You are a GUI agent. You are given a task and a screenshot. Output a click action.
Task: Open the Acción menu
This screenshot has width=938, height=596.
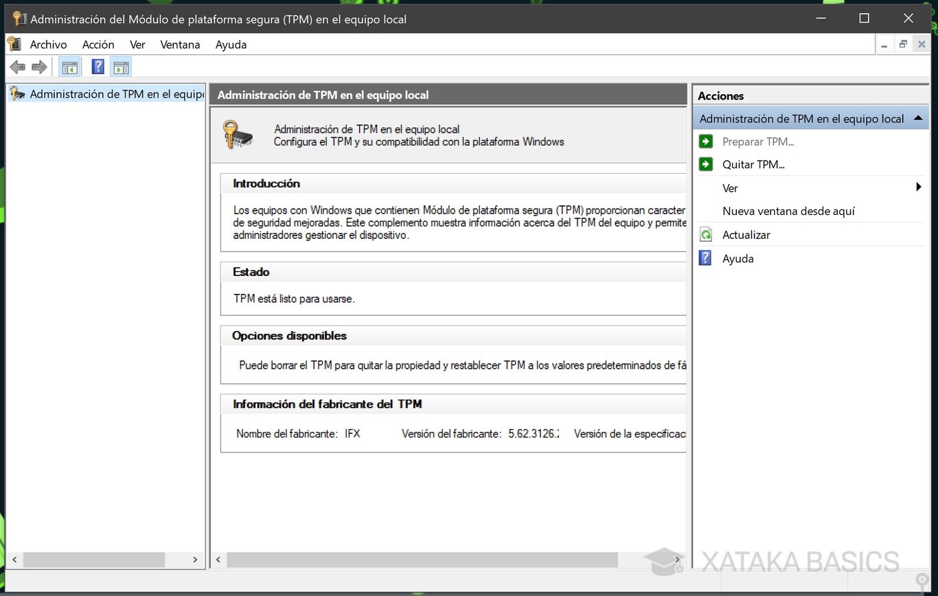[x=98, y=44]
